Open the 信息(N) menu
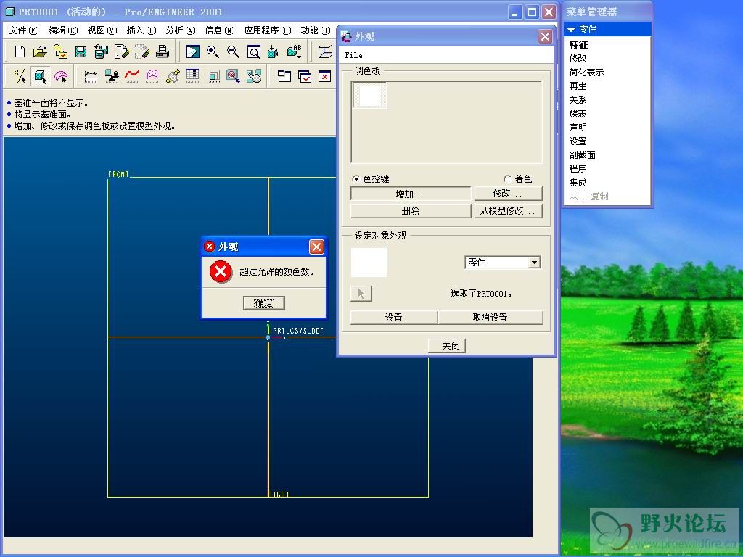This screenshot has height=557, width=743. point(220,30)
